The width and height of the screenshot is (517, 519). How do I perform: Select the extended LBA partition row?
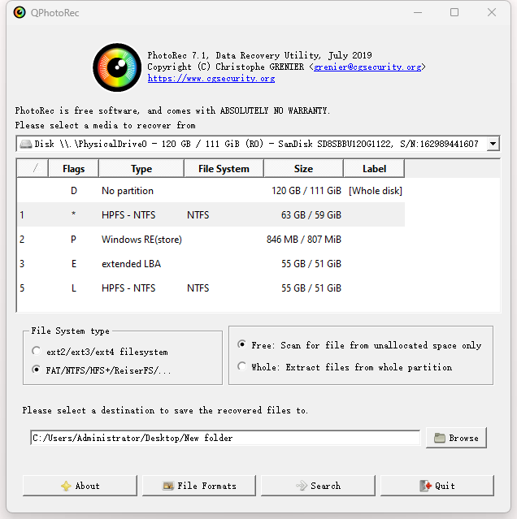130,264
